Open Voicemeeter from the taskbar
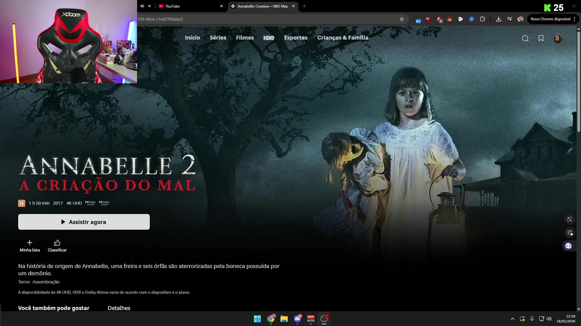 [311, 319]
